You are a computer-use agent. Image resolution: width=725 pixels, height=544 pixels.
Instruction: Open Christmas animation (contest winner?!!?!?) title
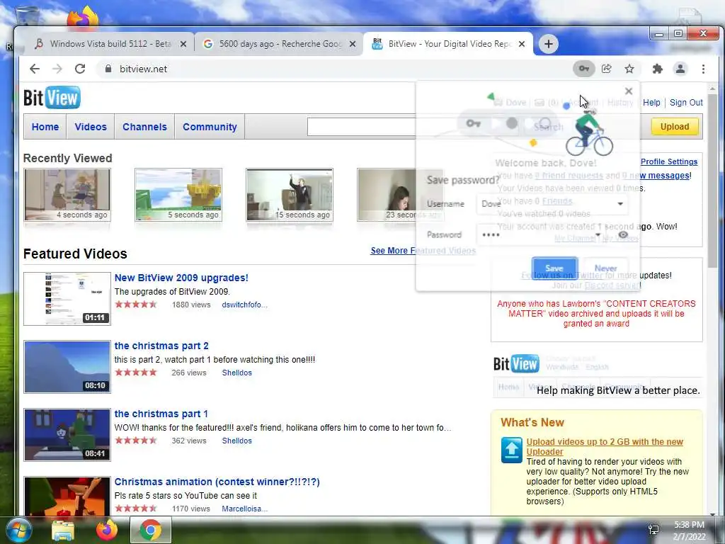tap(217, 482)
